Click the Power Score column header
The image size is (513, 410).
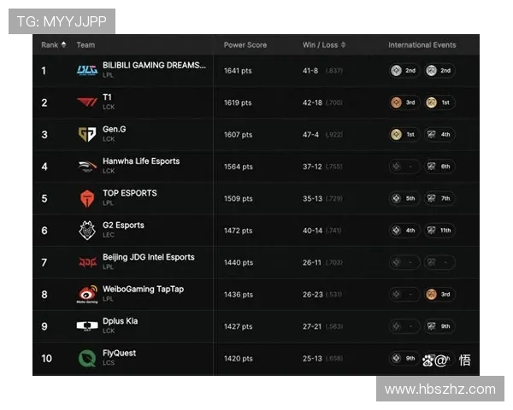245,45
